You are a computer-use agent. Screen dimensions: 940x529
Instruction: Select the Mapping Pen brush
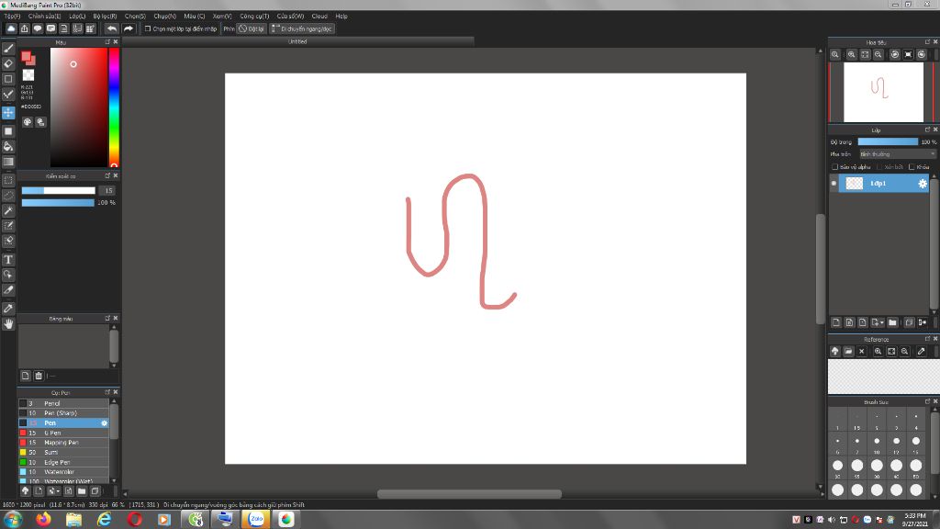(x=63, y=443)
